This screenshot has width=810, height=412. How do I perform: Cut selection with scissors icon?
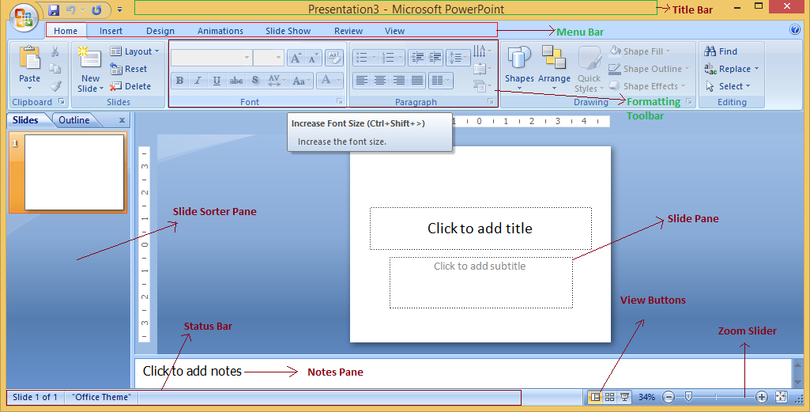pyautogui.click(x=55, y=51)
